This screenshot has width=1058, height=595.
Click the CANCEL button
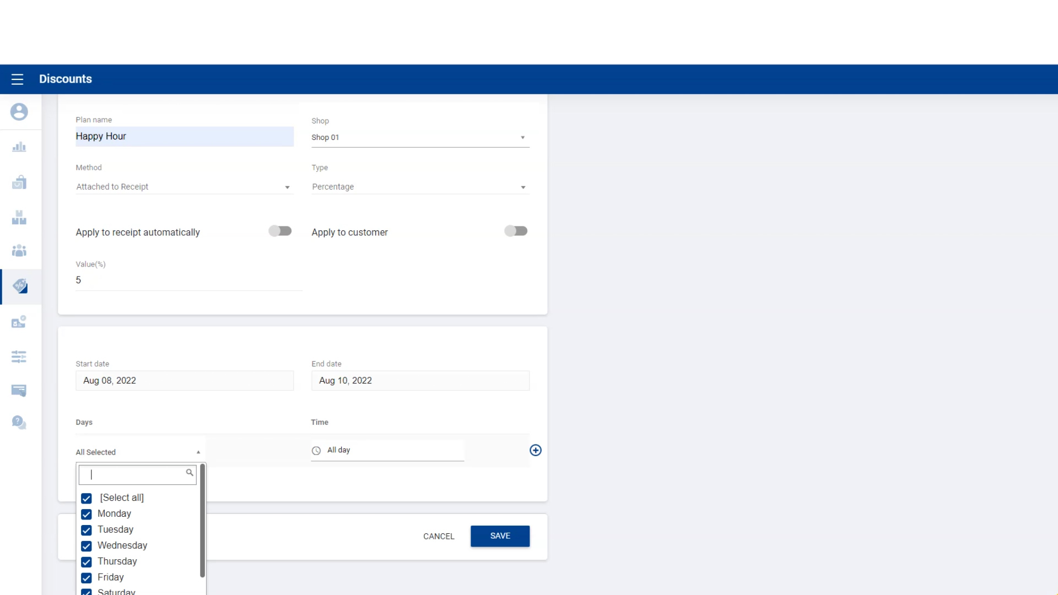click(x=439, y=537)
